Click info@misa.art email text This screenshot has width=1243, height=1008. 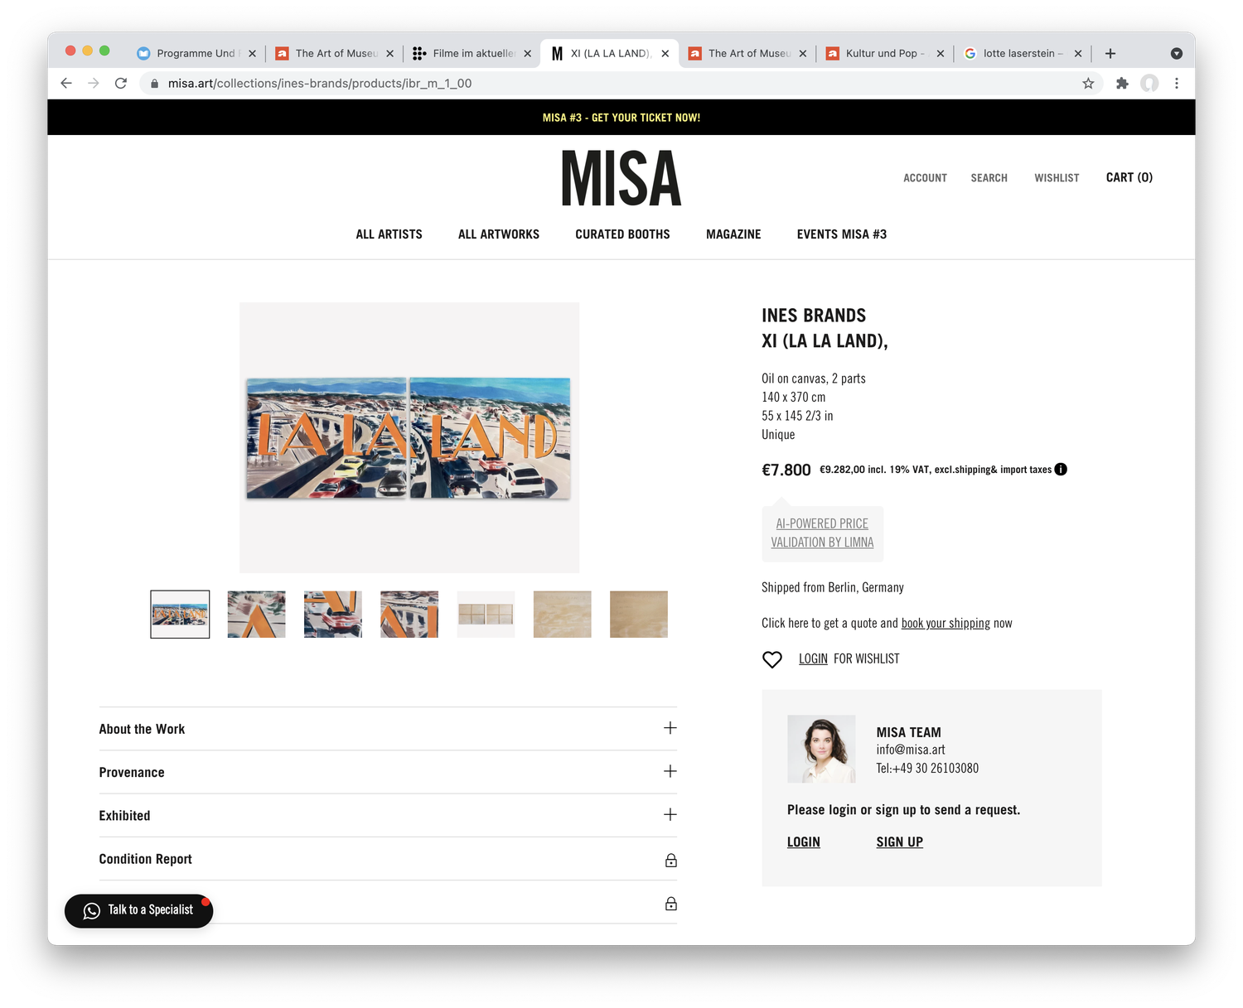point(911,750)
